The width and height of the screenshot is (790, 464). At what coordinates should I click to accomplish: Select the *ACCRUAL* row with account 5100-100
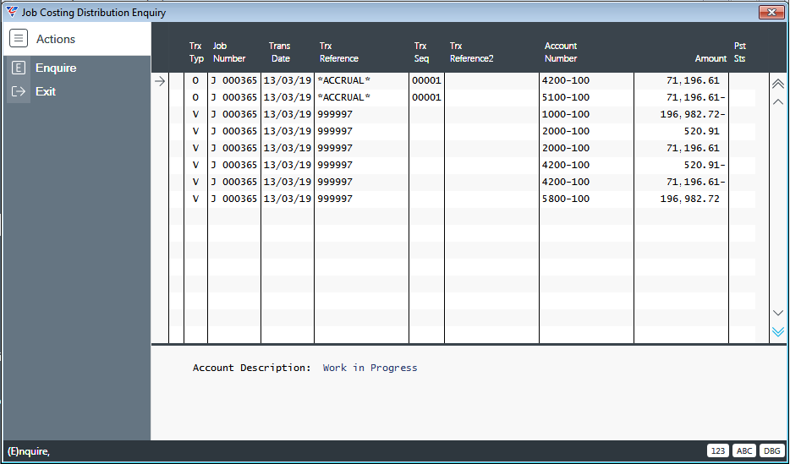pyautogui.click(x=462, y=98)
